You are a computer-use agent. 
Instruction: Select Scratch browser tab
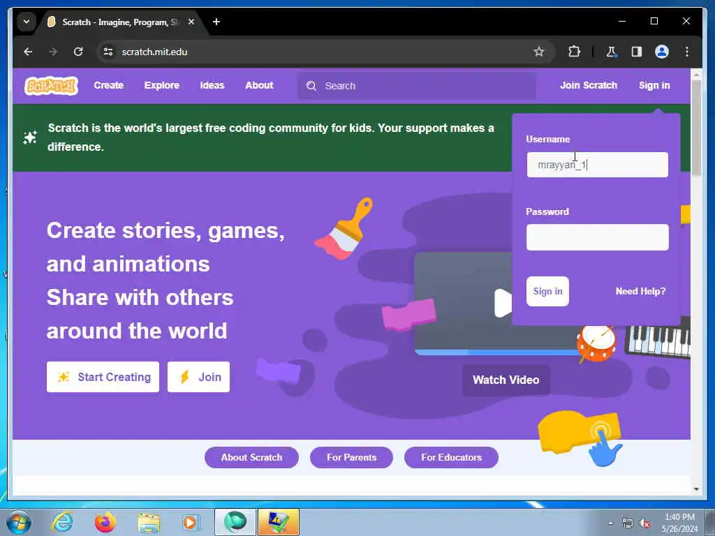[120, 22]
